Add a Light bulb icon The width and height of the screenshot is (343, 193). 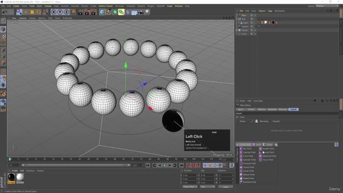click(x=147, y=12)
